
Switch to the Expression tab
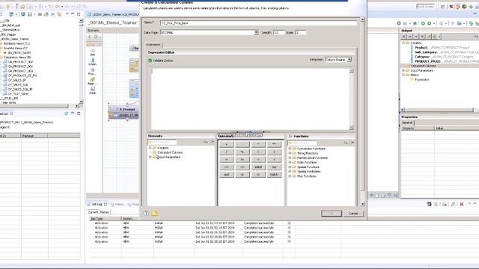(153, 45)
